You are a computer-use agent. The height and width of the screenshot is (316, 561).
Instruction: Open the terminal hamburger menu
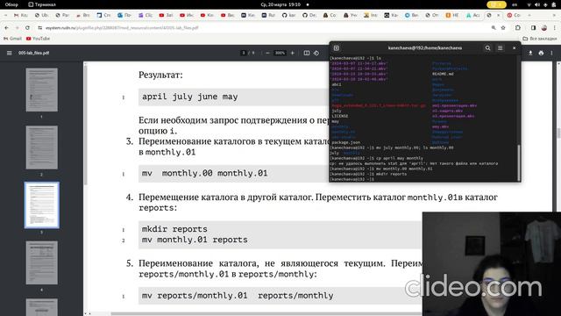click(x=501, y=48)
